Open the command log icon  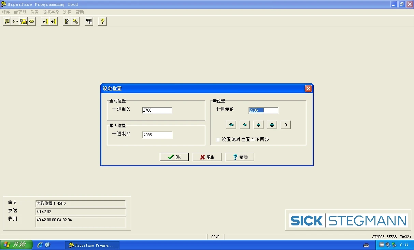click(x=7, y=21)
